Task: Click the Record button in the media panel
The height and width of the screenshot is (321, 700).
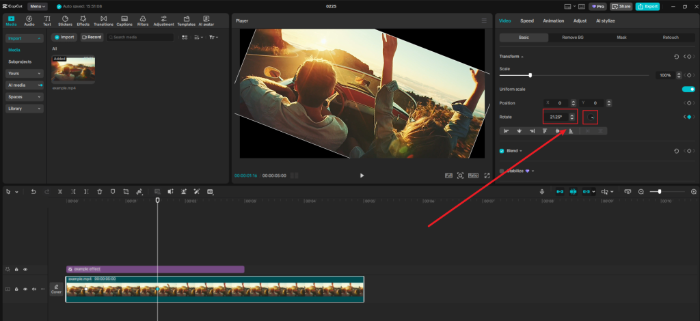Action: (92, 38)
